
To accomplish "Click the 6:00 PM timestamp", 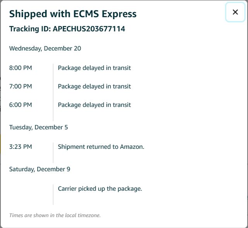I will tap(21, 105).
